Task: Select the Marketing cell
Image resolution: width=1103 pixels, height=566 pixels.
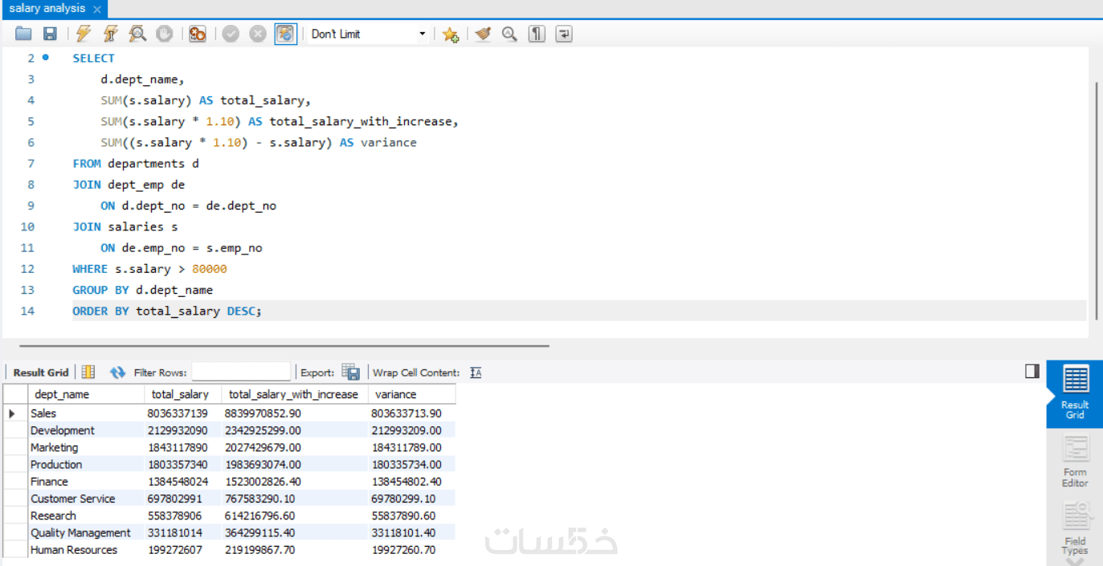Action: click(85, 447)
